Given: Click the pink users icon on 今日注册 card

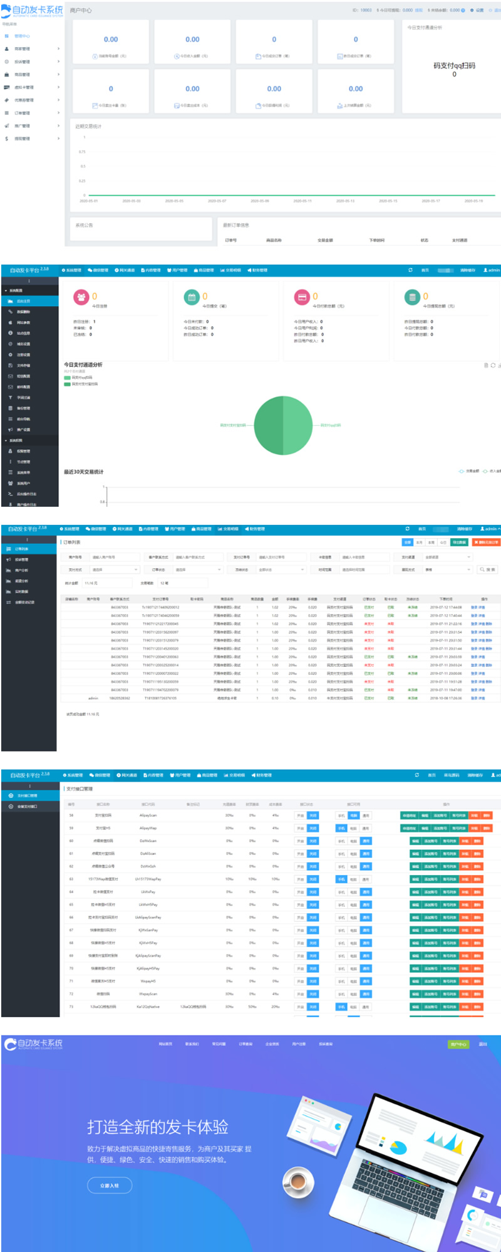Looking at the screenshot, I should tap(81, 297).
